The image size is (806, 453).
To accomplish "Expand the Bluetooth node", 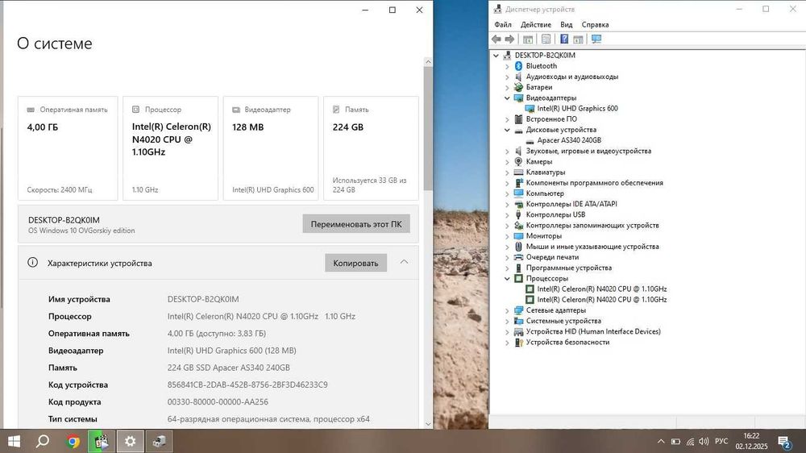I will (x=507, y=66).
